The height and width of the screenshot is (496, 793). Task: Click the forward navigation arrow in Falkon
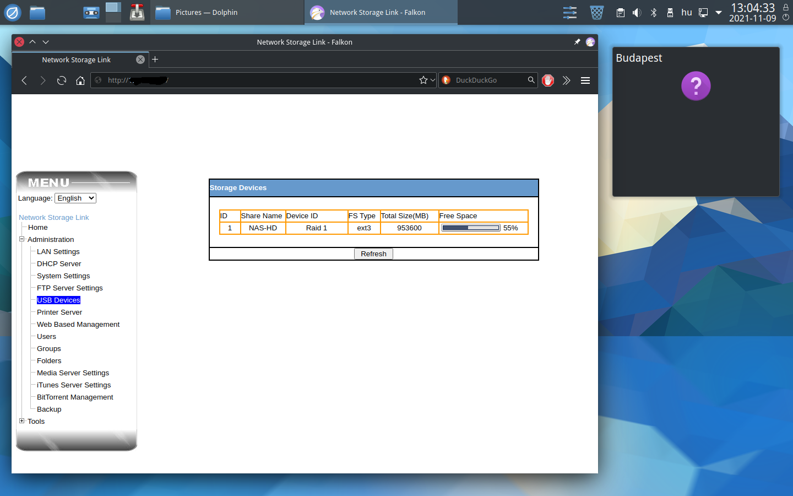(x=43, y=80)
